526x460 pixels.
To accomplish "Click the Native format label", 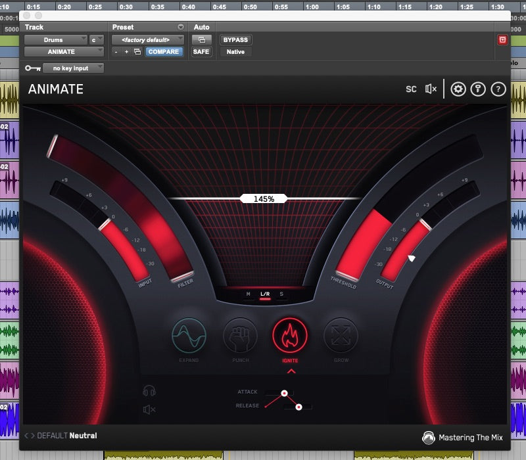I will point(235,52).
